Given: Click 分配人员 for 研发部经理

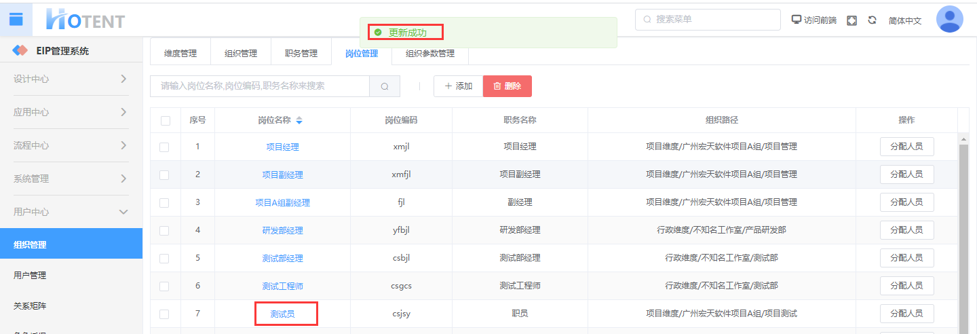Looking at the screenshot, I should click(906, 230).
